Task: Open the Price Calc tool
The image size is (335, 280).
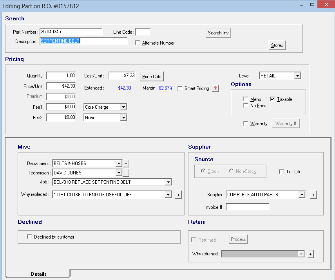Action: point(151,76)
